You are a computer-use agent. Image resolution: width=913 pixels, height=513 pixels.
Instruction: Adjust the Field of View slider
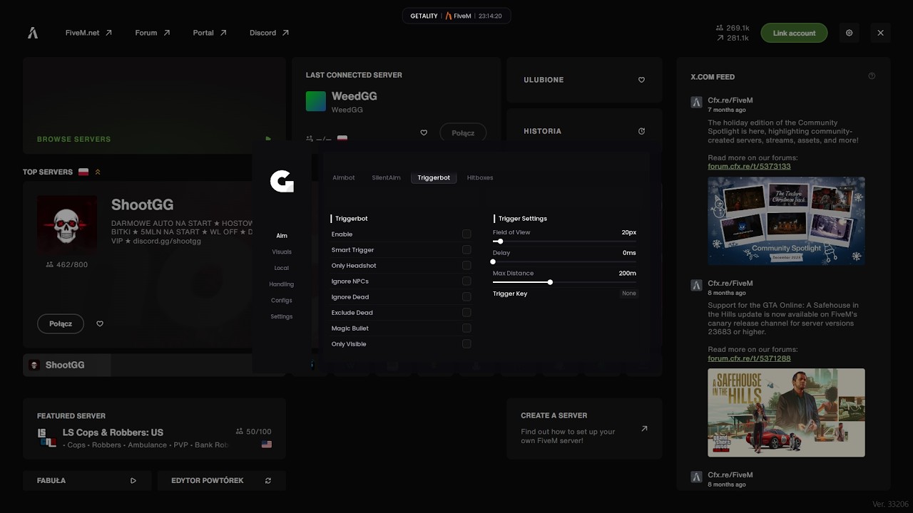(564, 242)
